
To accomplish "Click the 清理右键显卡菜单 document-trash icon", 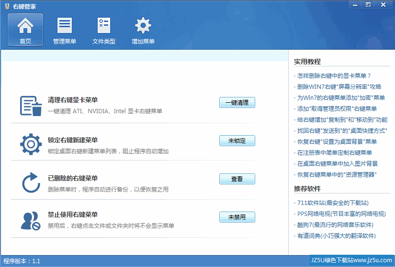I will click(31, 106).
